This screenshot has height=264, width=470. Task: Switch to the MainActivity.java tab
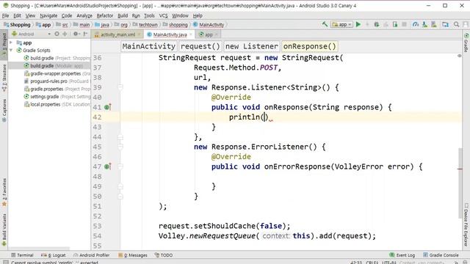click(x=170, y=34)
